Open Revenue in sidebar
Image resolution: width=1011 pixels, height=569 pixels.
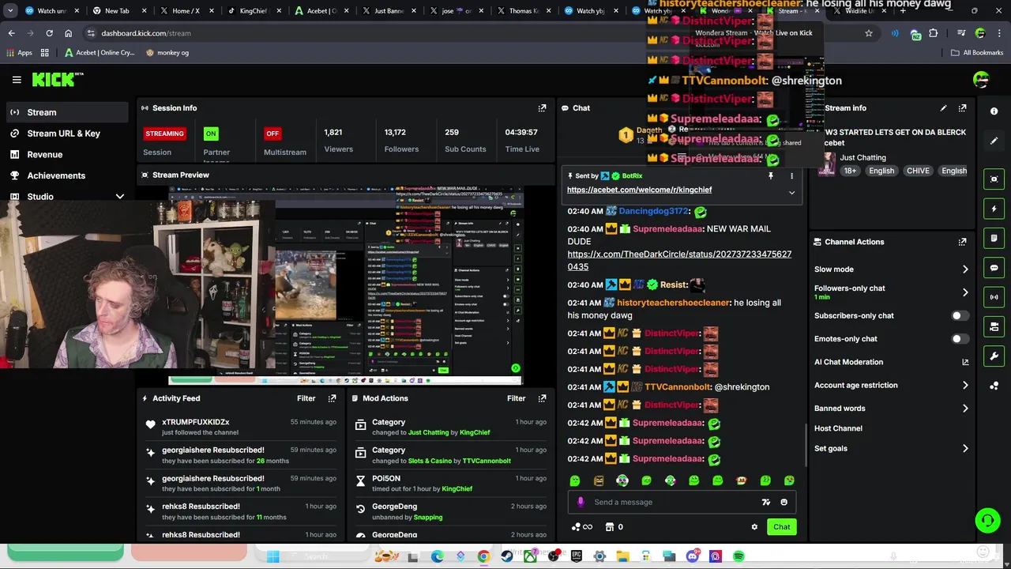[66, 155]
